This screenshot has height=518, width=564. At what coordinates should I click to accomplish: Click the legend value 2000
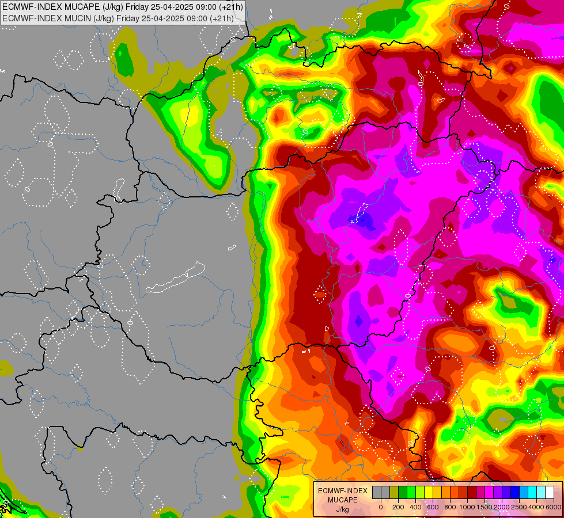pyautogui.click(x=502, y=507)
